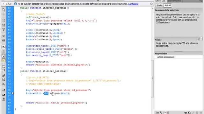Click the Remove Comment icon
This screenshot has height=114, width=204.
tap(4, 71)
